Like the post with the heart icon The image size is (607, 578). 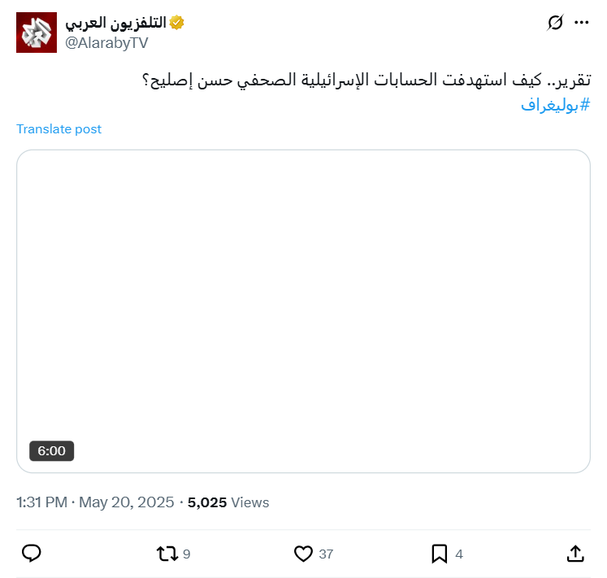[x=303, y=554]
